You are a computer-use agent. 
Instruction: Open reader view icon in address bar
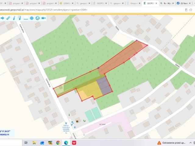(x=186, y=10)
